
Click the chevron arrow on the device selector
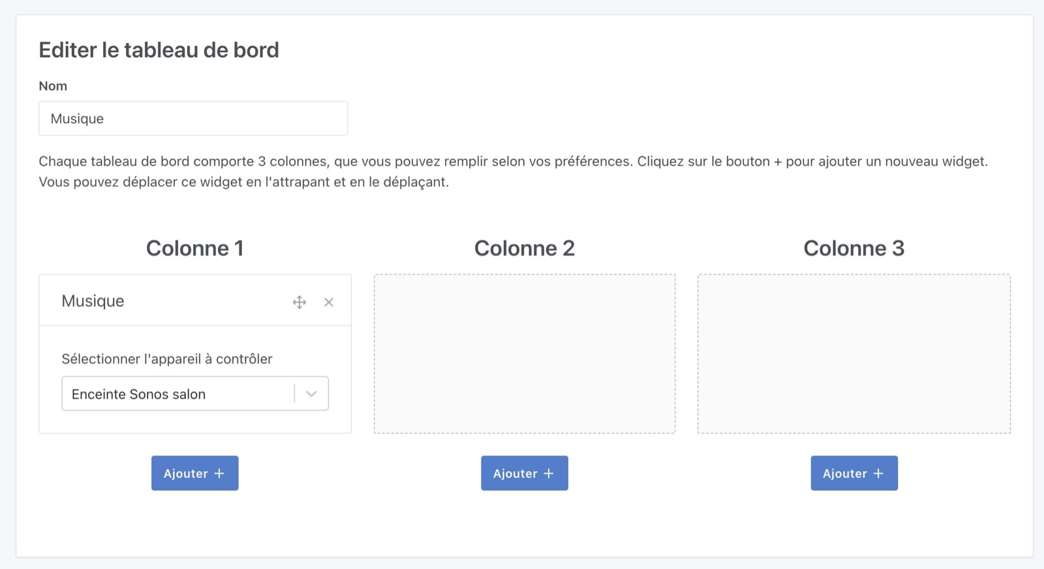pyautogui.click(x=312, y=393)
